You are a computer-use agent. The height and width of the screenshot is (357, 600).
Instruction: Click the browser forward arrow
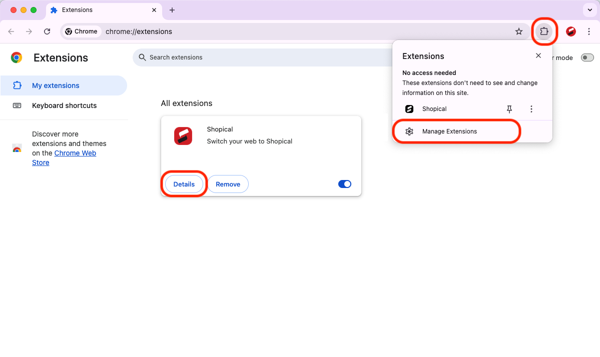tap(29, 31)
